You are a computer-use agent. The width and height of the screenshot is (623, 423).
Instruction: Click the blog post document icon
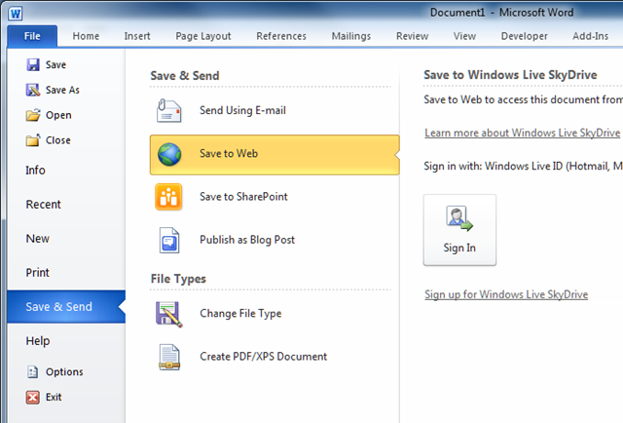tap(169, 240)
